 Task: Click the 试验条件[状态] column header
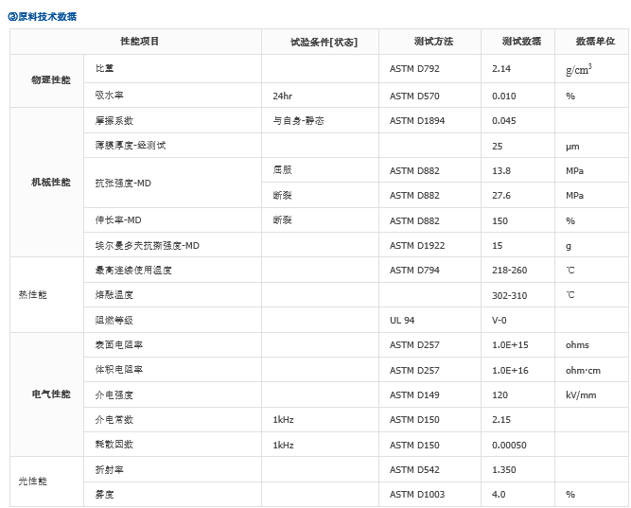click(x=323, y=42)
